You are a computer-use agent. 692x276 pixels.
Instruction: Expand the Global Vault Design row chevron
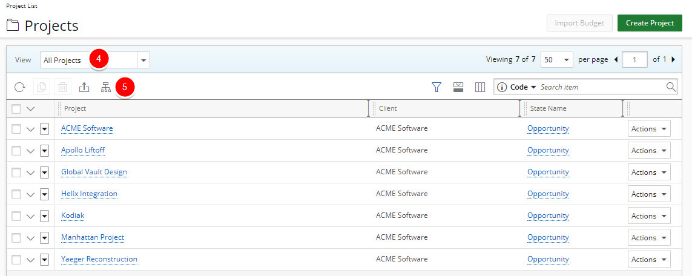point(31,172)
